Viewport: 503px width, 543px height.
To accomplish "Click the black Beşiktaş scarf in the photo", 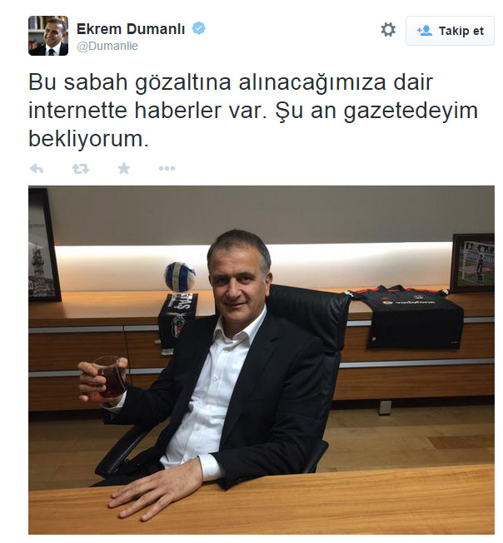I will click(x=177, y=323).
